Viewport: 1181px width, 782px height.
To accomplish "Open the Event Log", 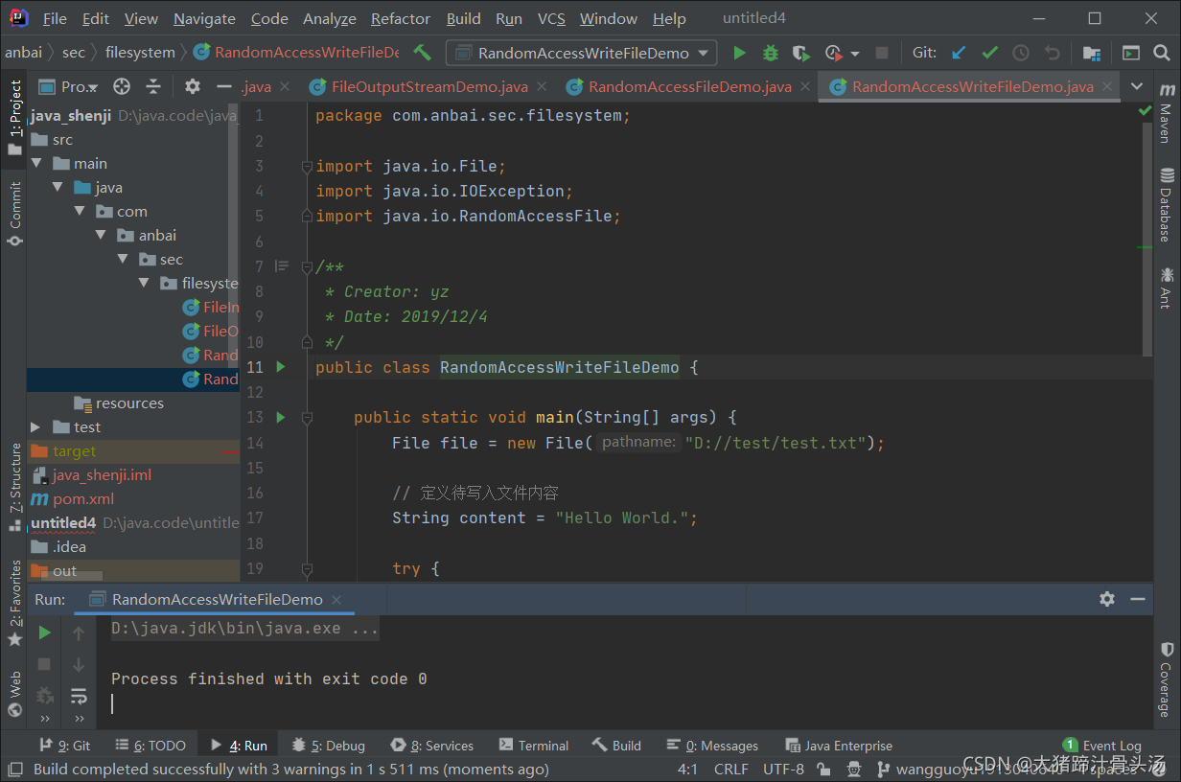I will tap(1101, 746).
